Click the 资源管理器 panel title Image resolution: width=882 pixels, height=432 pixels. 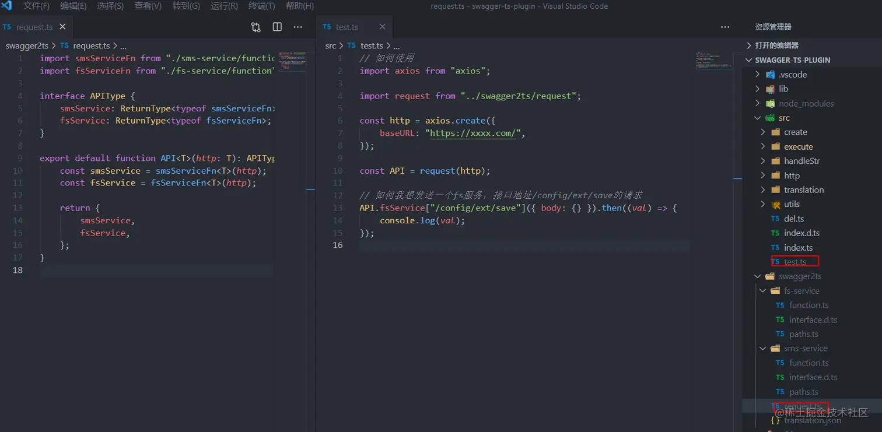click(773, 27)
